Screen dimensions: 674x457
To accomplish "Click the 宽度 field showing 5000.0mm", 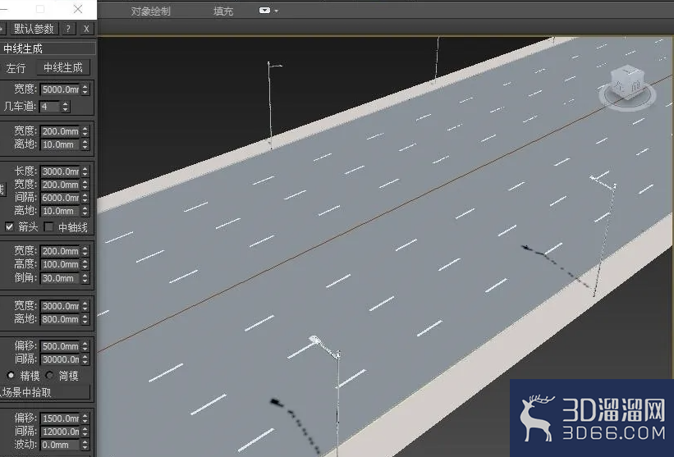I will coord(61,89).
